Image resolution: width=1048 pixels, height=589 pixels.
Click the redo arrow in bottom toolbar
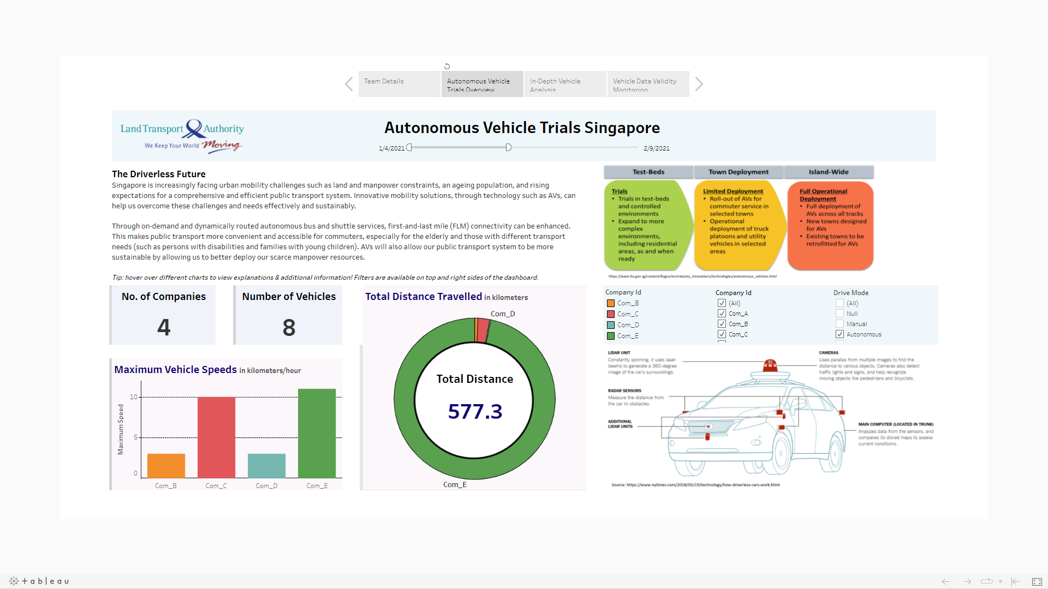967,581
